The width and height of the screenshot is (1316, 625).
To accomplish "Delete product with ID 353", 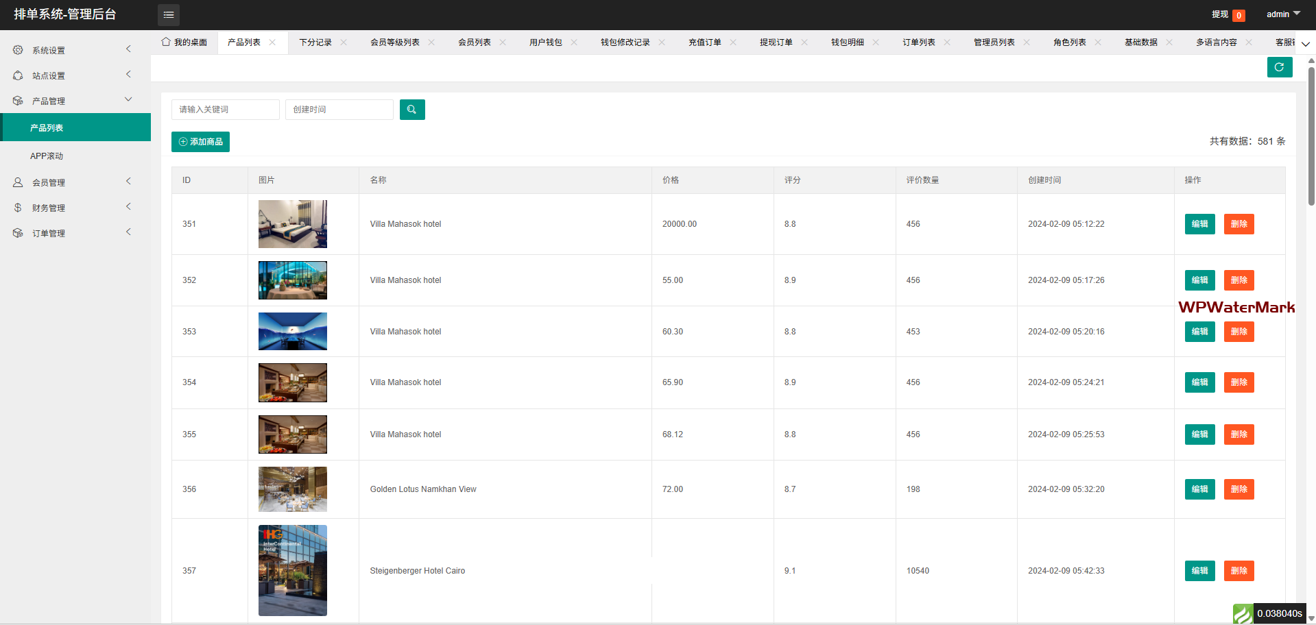I will 1239,332.
